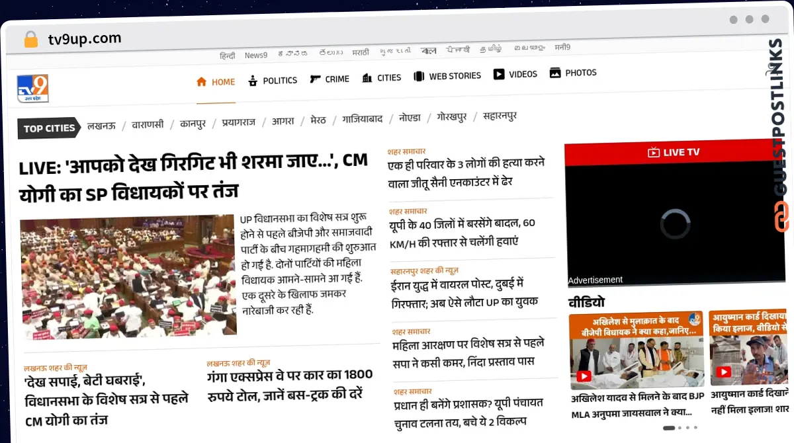Open अखिलेश यादव से मिलने के बाद video title
794x443 pixels.
pyautogui.click(x=637, y=405)
